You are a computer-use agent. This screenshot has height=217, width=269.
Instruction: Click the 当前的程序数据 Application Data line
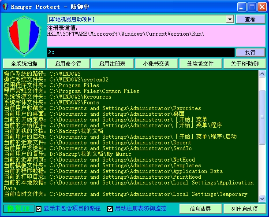[x=113, y=171]
